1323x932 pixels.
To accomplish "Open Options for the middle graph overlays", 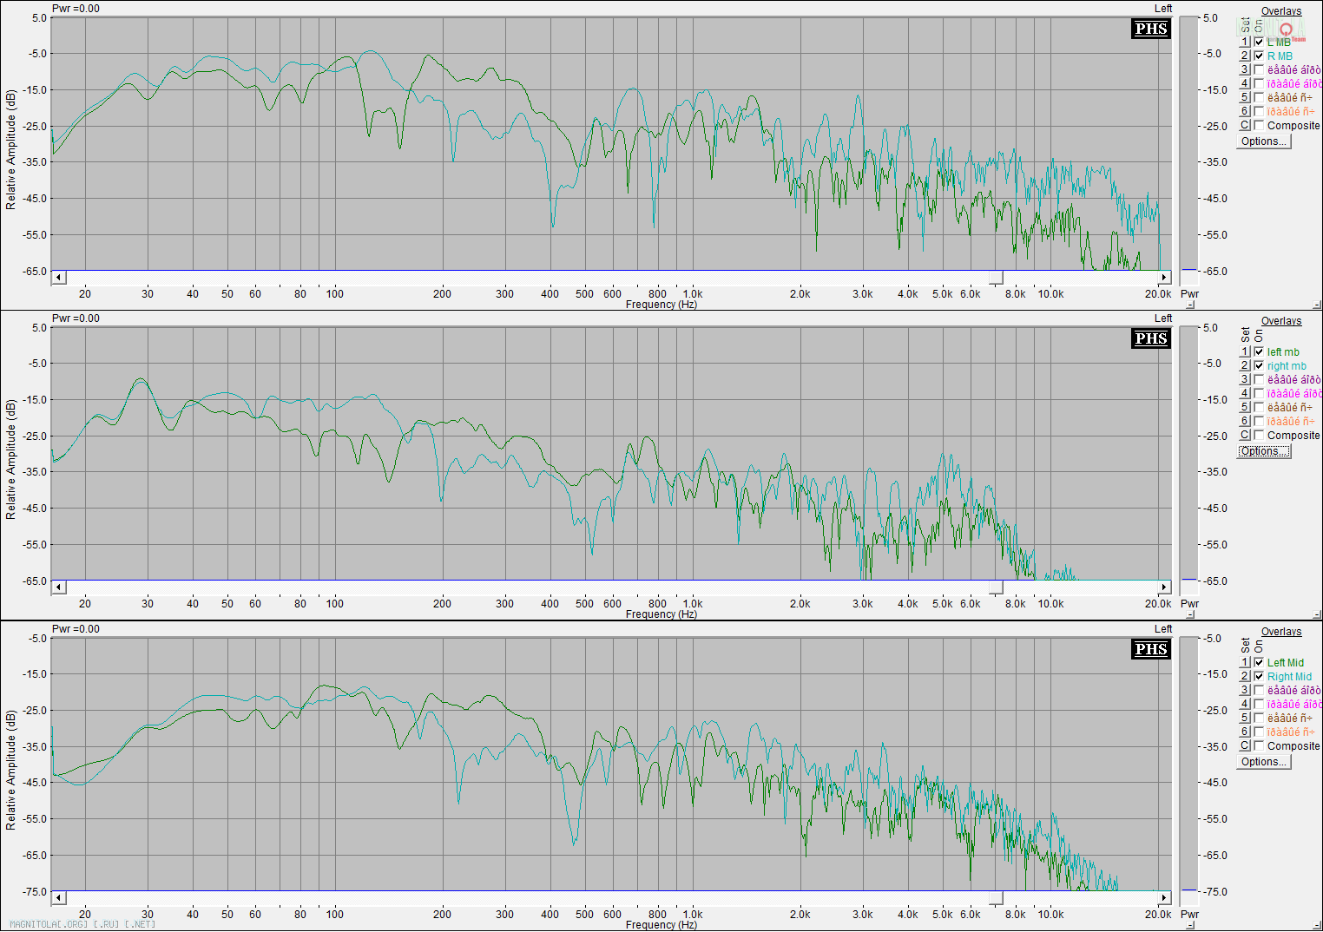I will coord(1264,451).
